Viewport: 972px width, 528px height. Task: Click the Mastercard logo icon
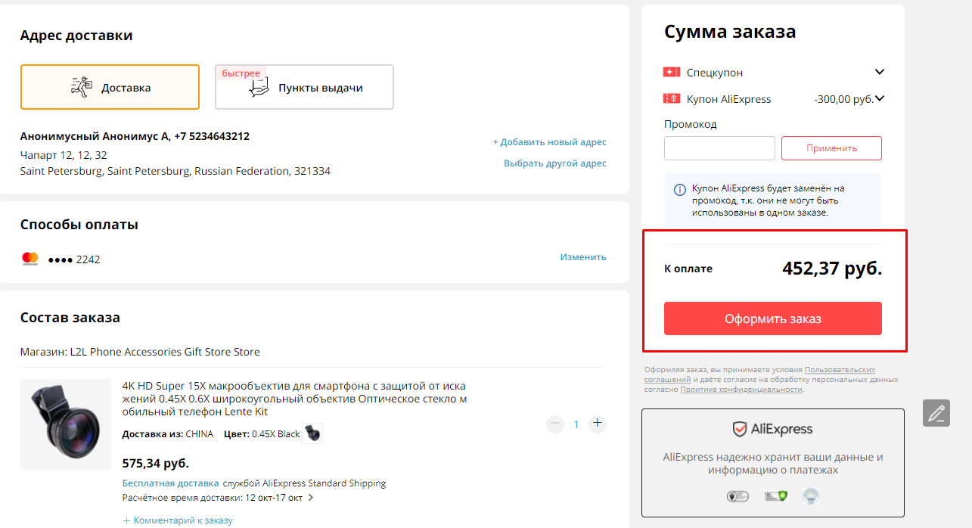[x=30, y=259]
